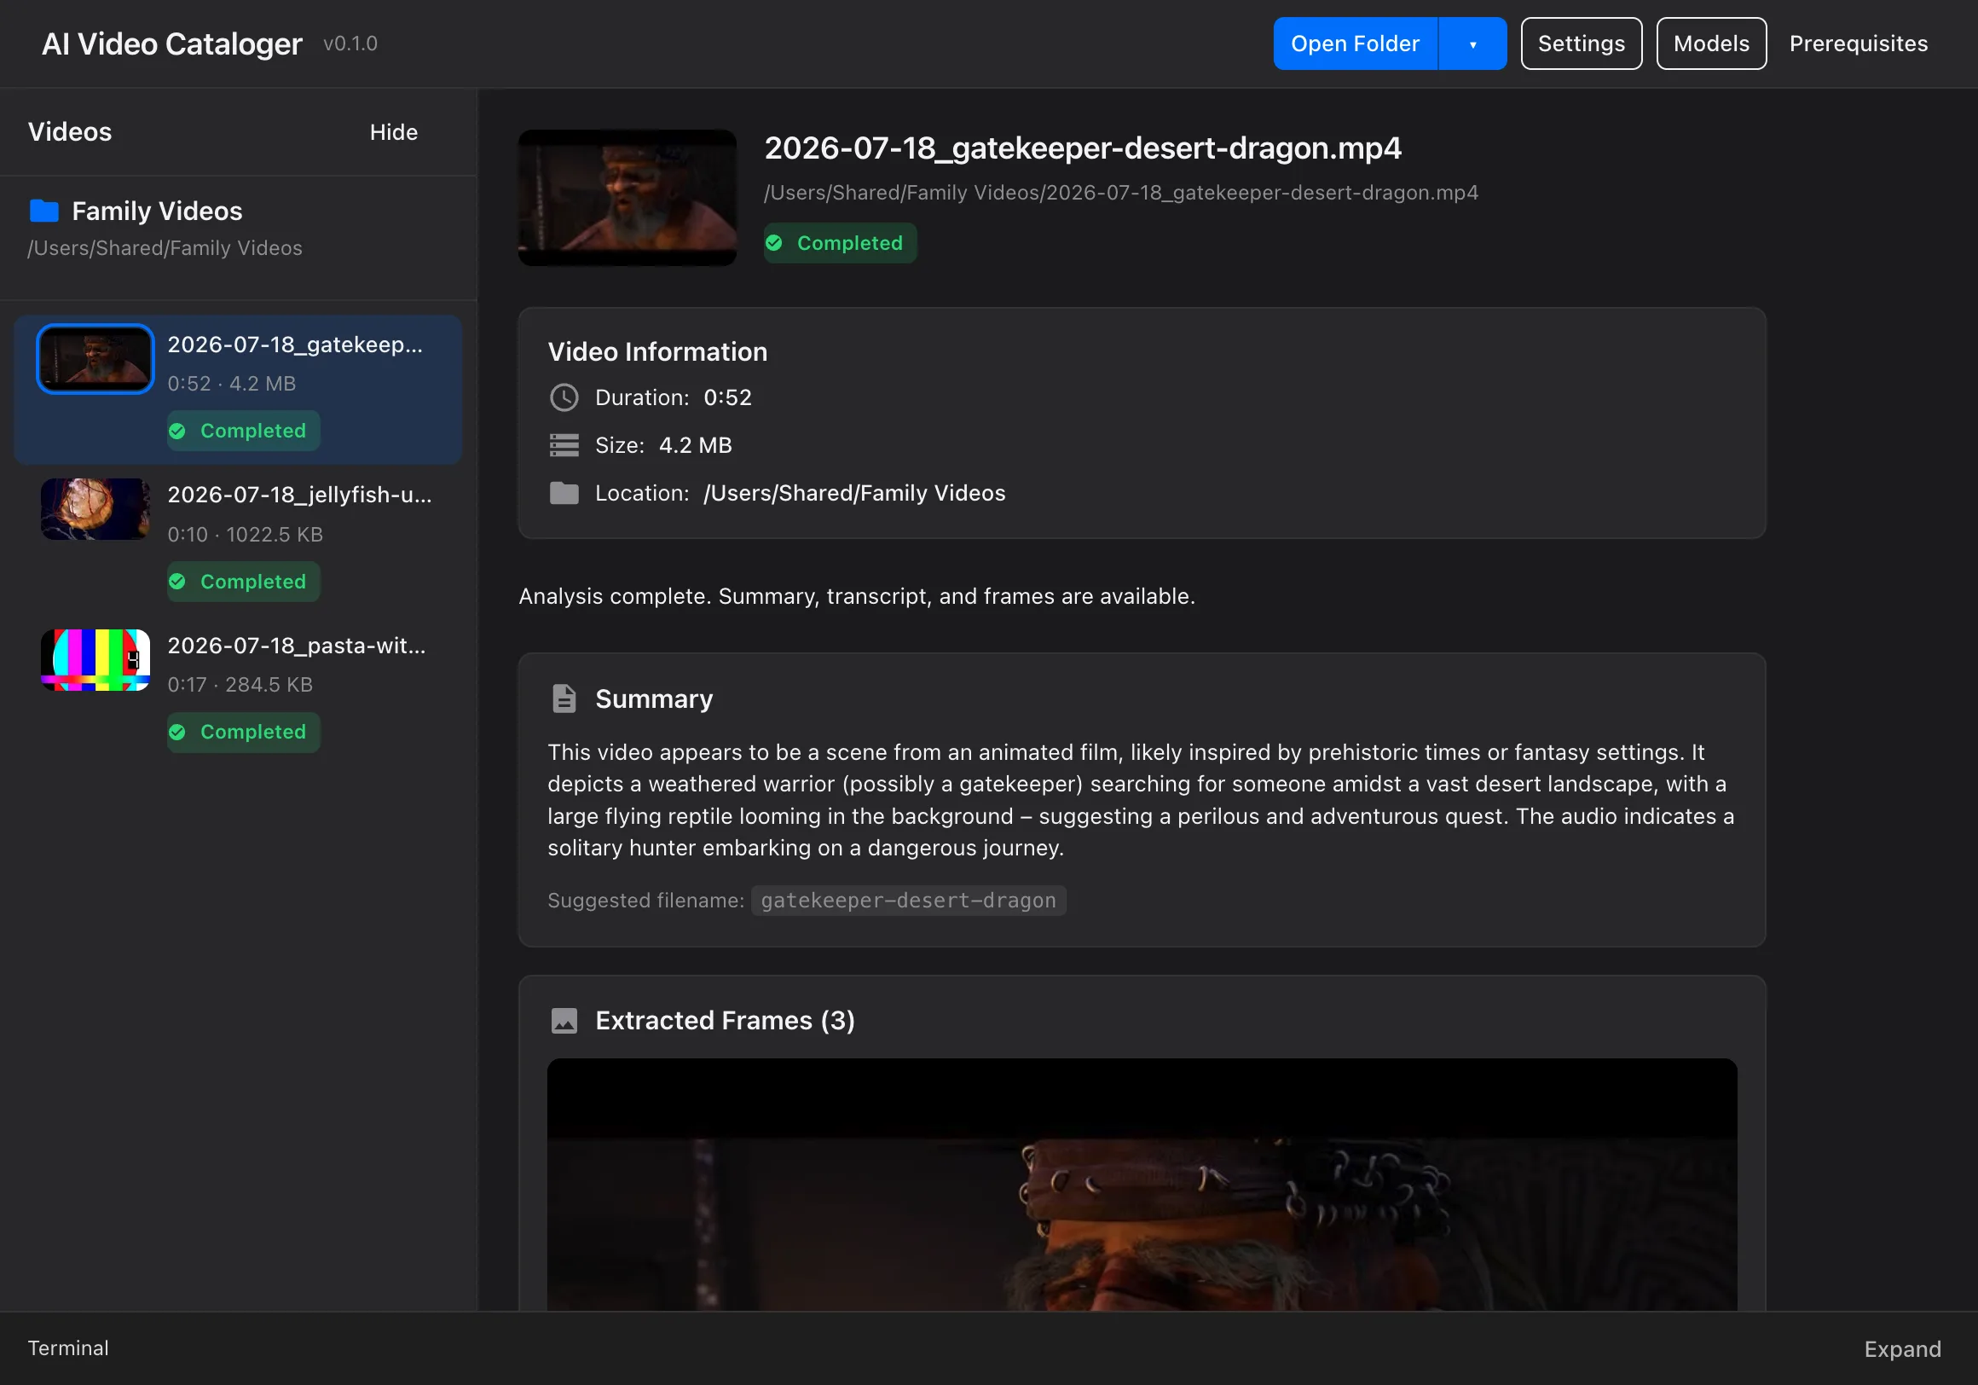
Task: Select the gatekeeper video in the list
Action: pos(238,389)
